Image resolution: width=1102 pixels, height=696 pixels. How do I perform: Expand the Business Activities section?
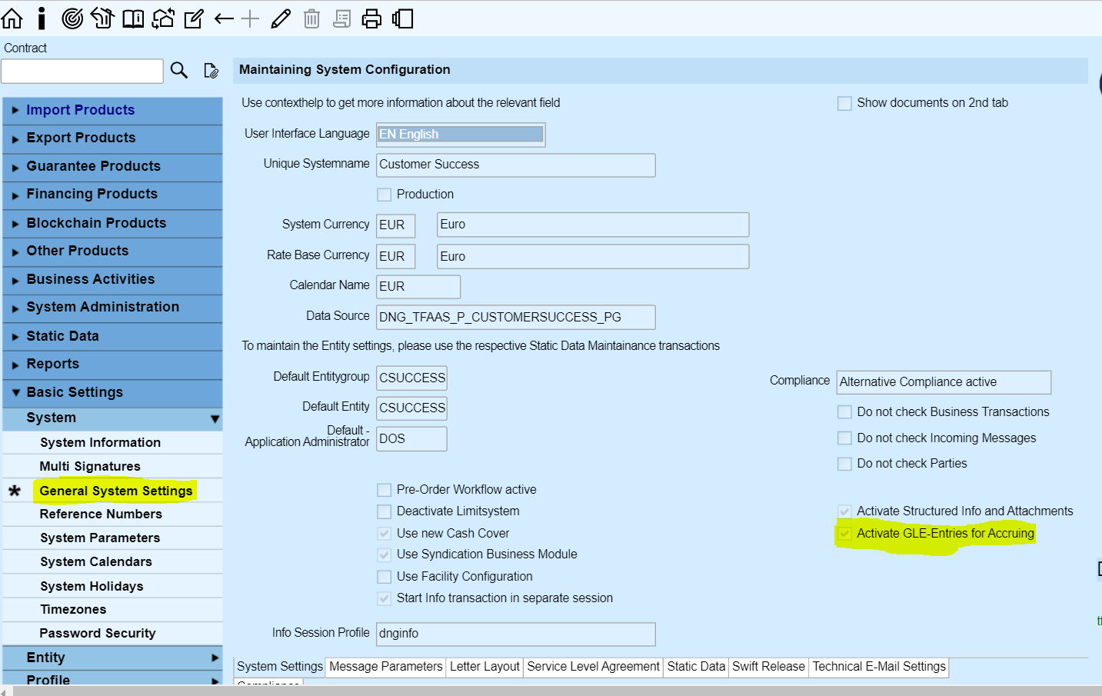pos(112,280)
